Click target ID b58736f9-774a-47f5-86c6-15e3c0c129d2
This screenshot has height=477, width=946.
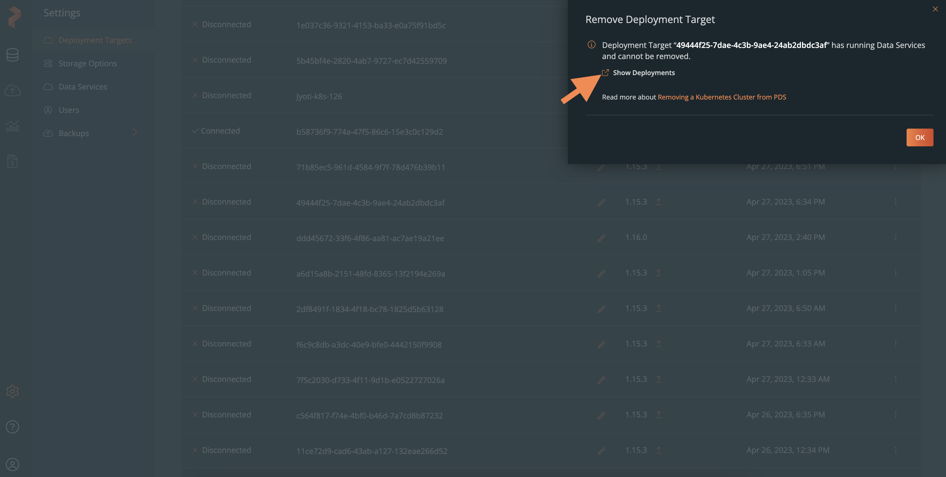[x=370, y=132]
